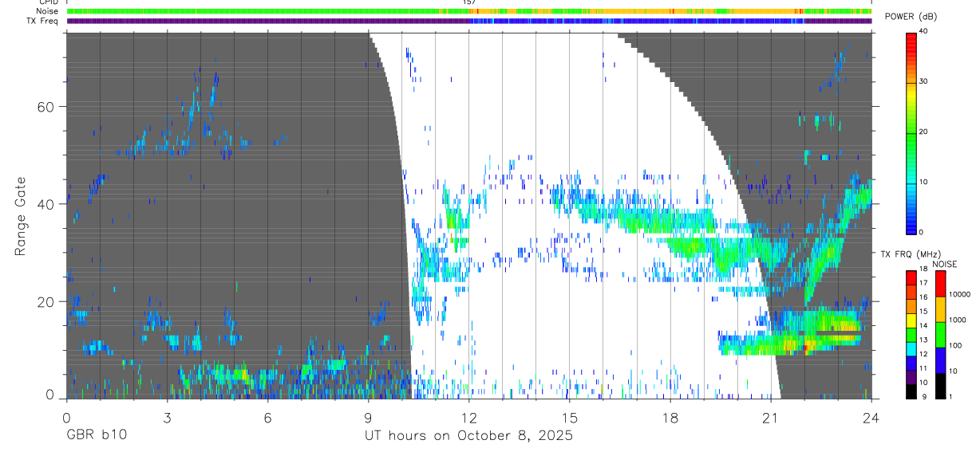Screen dimensions: 980x452
Task: Click the 0 tick on power scale
Action: tap(921, 232)
